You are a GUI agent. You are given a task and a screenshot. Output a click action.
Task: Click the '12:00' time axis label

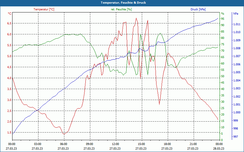click(x=115, y=144)
